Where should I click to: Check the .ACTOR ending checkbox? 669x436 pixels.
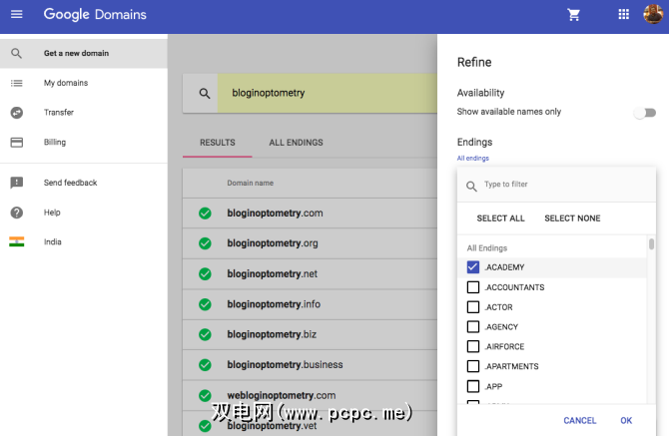click(473, 307)
